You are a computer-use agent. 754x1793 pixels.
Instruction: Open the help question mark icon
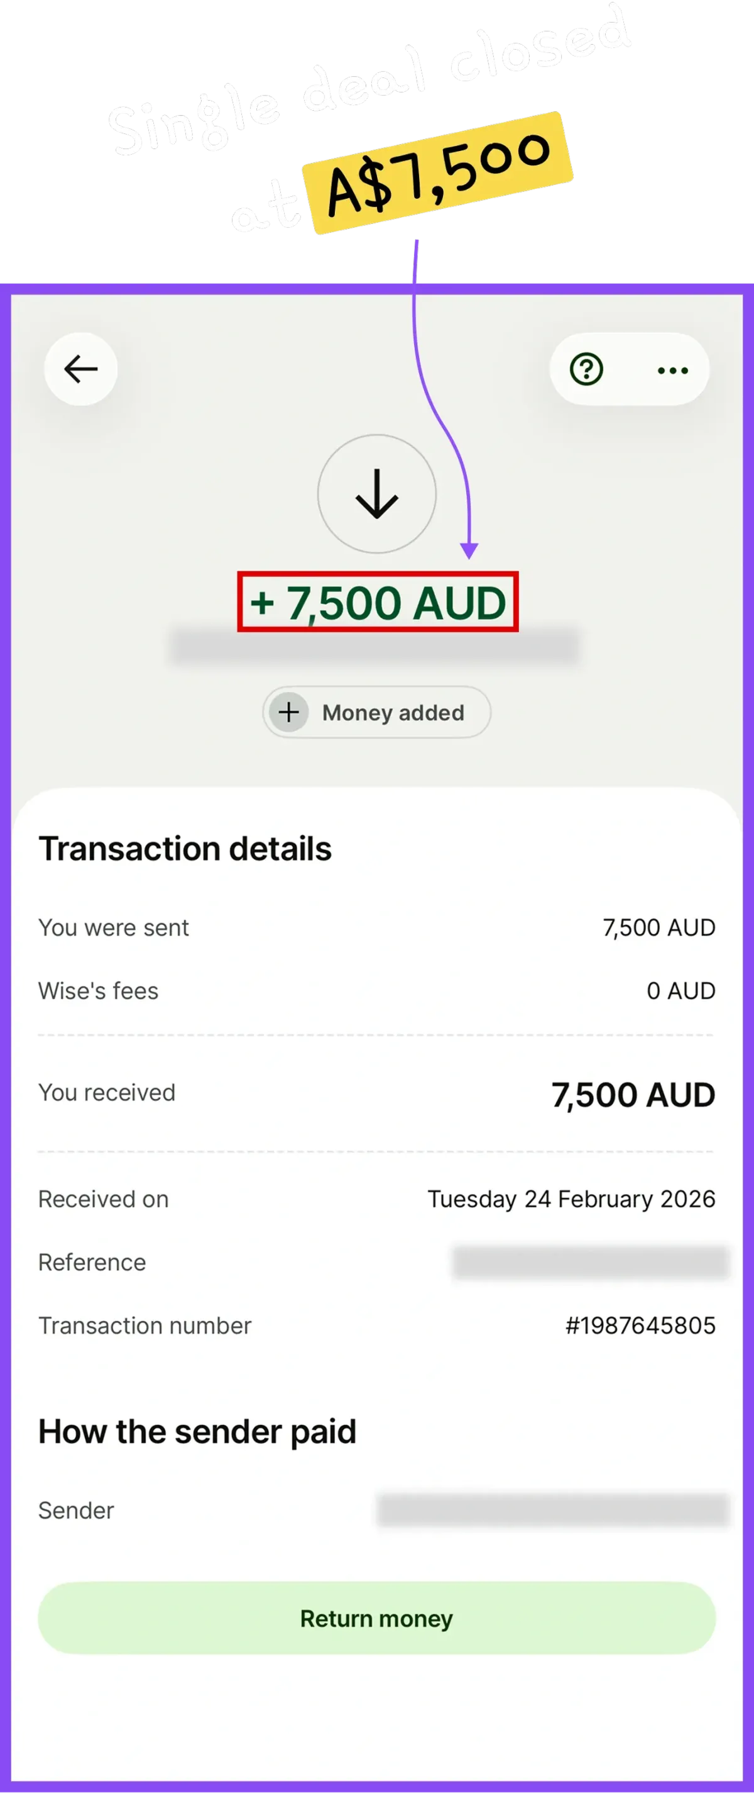(586, 369)
